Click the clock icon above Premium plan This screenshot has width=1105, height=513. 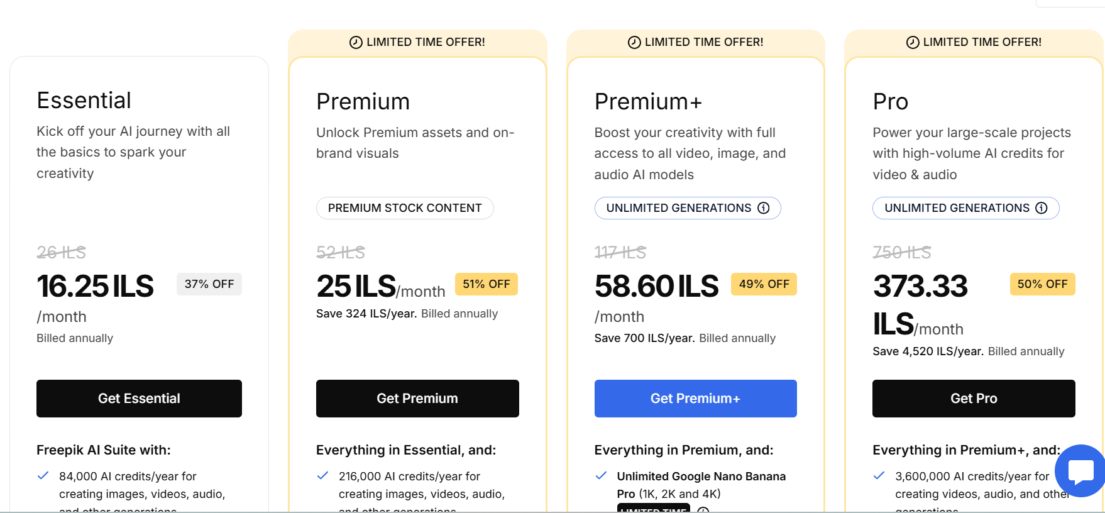[356, 42]
